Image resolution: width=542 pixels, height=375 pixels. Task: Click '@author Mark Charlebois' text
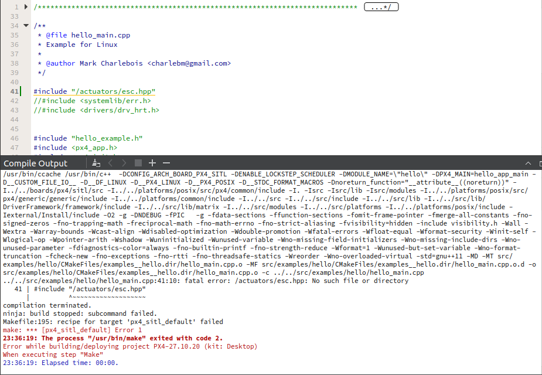coord(94,63)
